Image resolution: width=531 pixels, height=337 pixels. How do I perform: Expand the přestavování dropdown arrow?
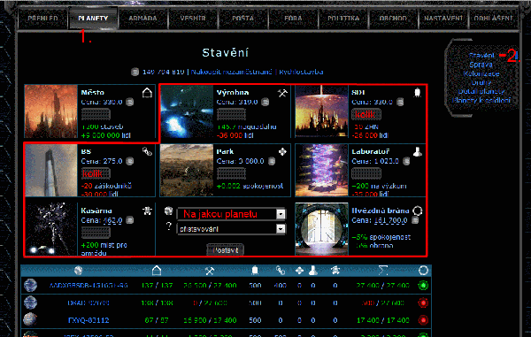click(x=281, y=229)
